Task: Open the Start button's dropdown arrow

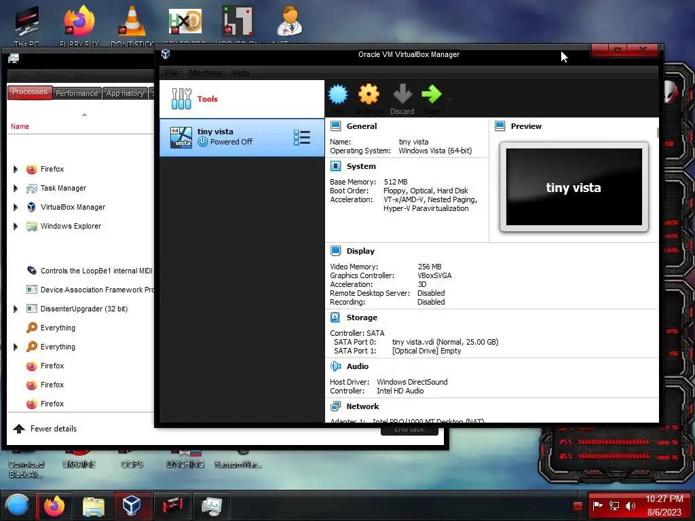Action: pos(450,99)
